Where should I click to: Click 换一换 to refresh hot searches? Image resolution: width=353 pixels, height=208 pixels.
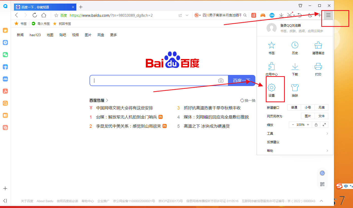click(x=248, y=100)
